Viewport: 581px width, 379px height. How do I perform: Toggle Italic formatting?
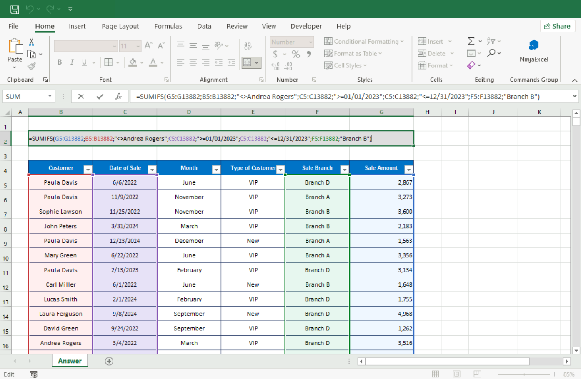(72, 62)
